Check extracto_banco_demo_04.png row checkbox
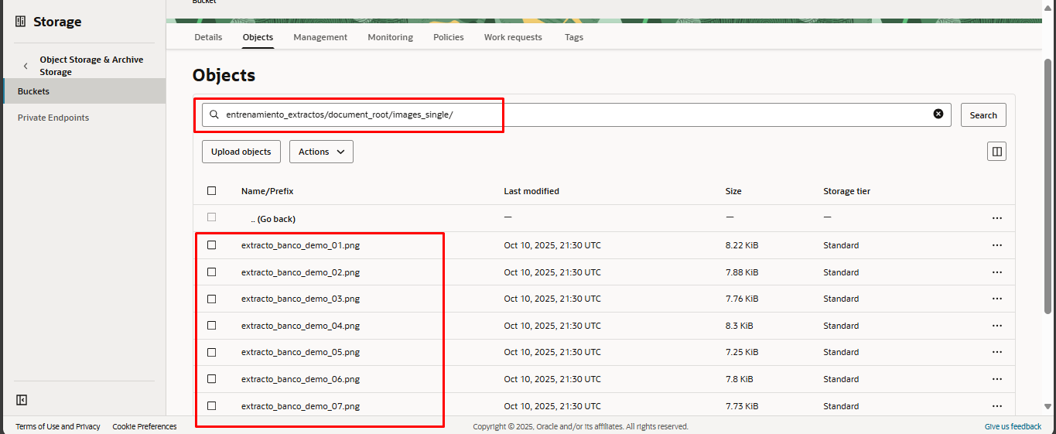The height and width of the screenshot is (434, 1056). point(212,325)
